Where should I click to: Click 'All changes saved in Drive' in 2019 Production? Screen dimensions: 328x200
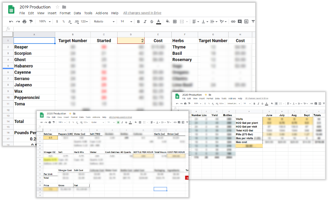(142, 13)
